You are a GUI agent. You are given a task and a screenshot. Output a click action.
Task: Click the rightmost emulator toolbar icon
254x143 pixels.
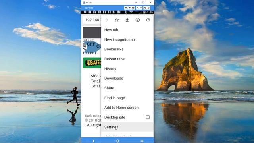pyautogui.click(x=148, y=8)
